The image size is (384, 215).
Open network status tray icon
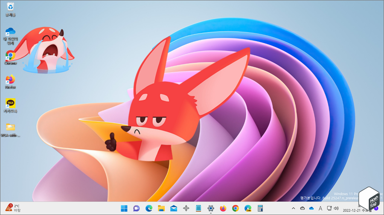tap(329, 209)
